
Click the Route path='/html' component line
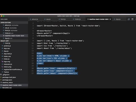point(56,68)
